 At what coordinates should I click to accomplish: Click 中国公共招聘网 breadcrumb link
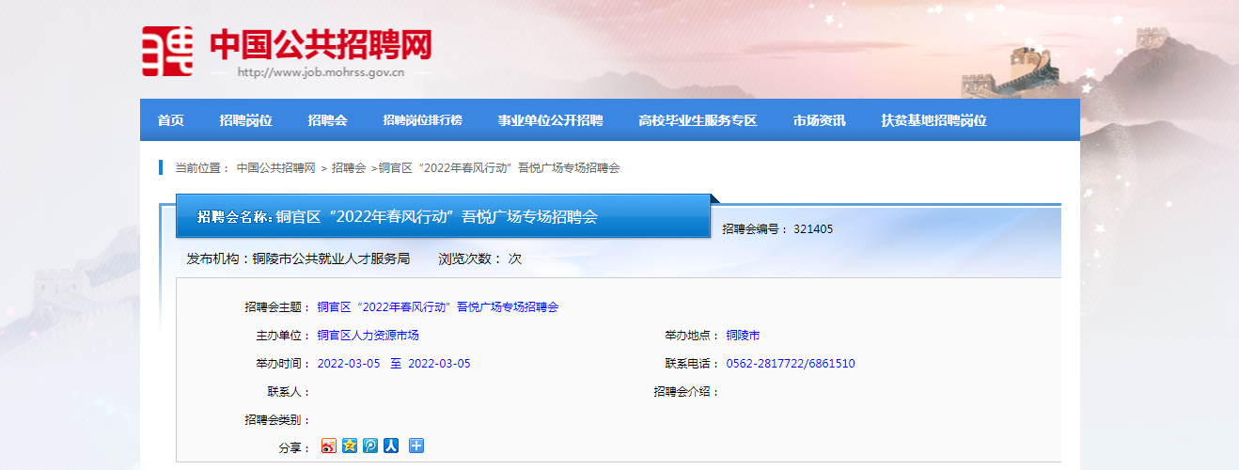click(x=275, y=168)
